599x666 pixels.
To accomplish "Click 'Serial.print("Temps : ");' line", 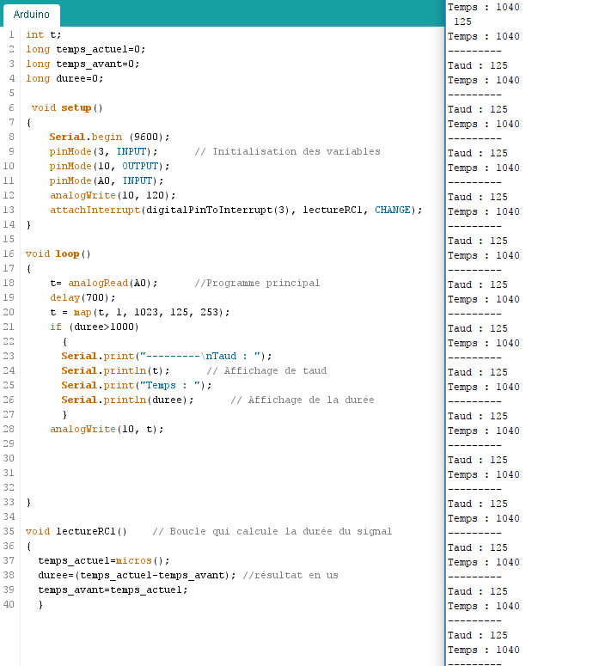I will pyautogui.click(x=137, y=385).
